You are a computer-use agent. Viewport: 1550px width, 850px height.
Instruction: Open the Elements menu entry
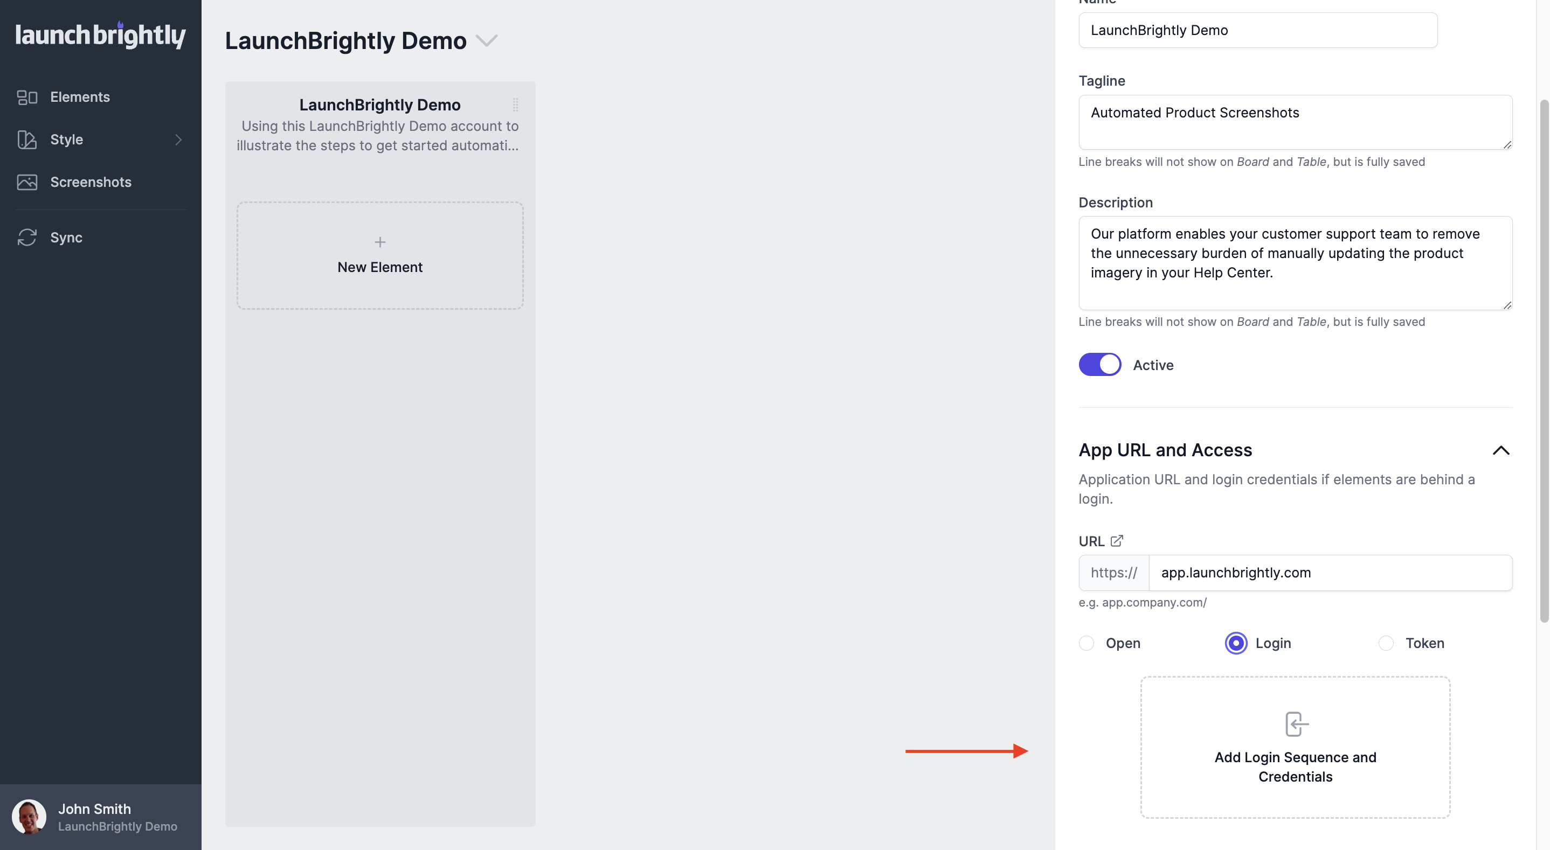point(80,96)
